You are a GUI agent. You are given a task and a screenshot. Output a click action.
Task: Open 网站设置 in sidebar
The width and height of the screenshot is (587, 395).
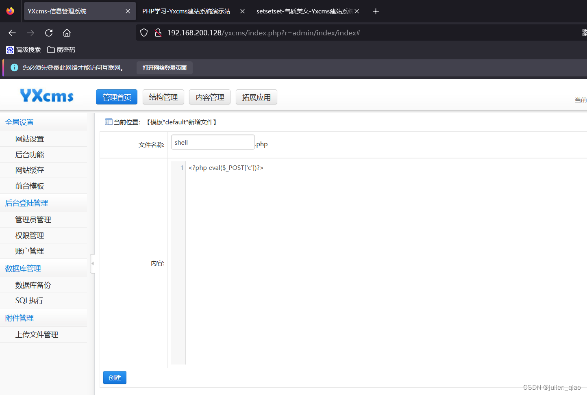point(43,139)
